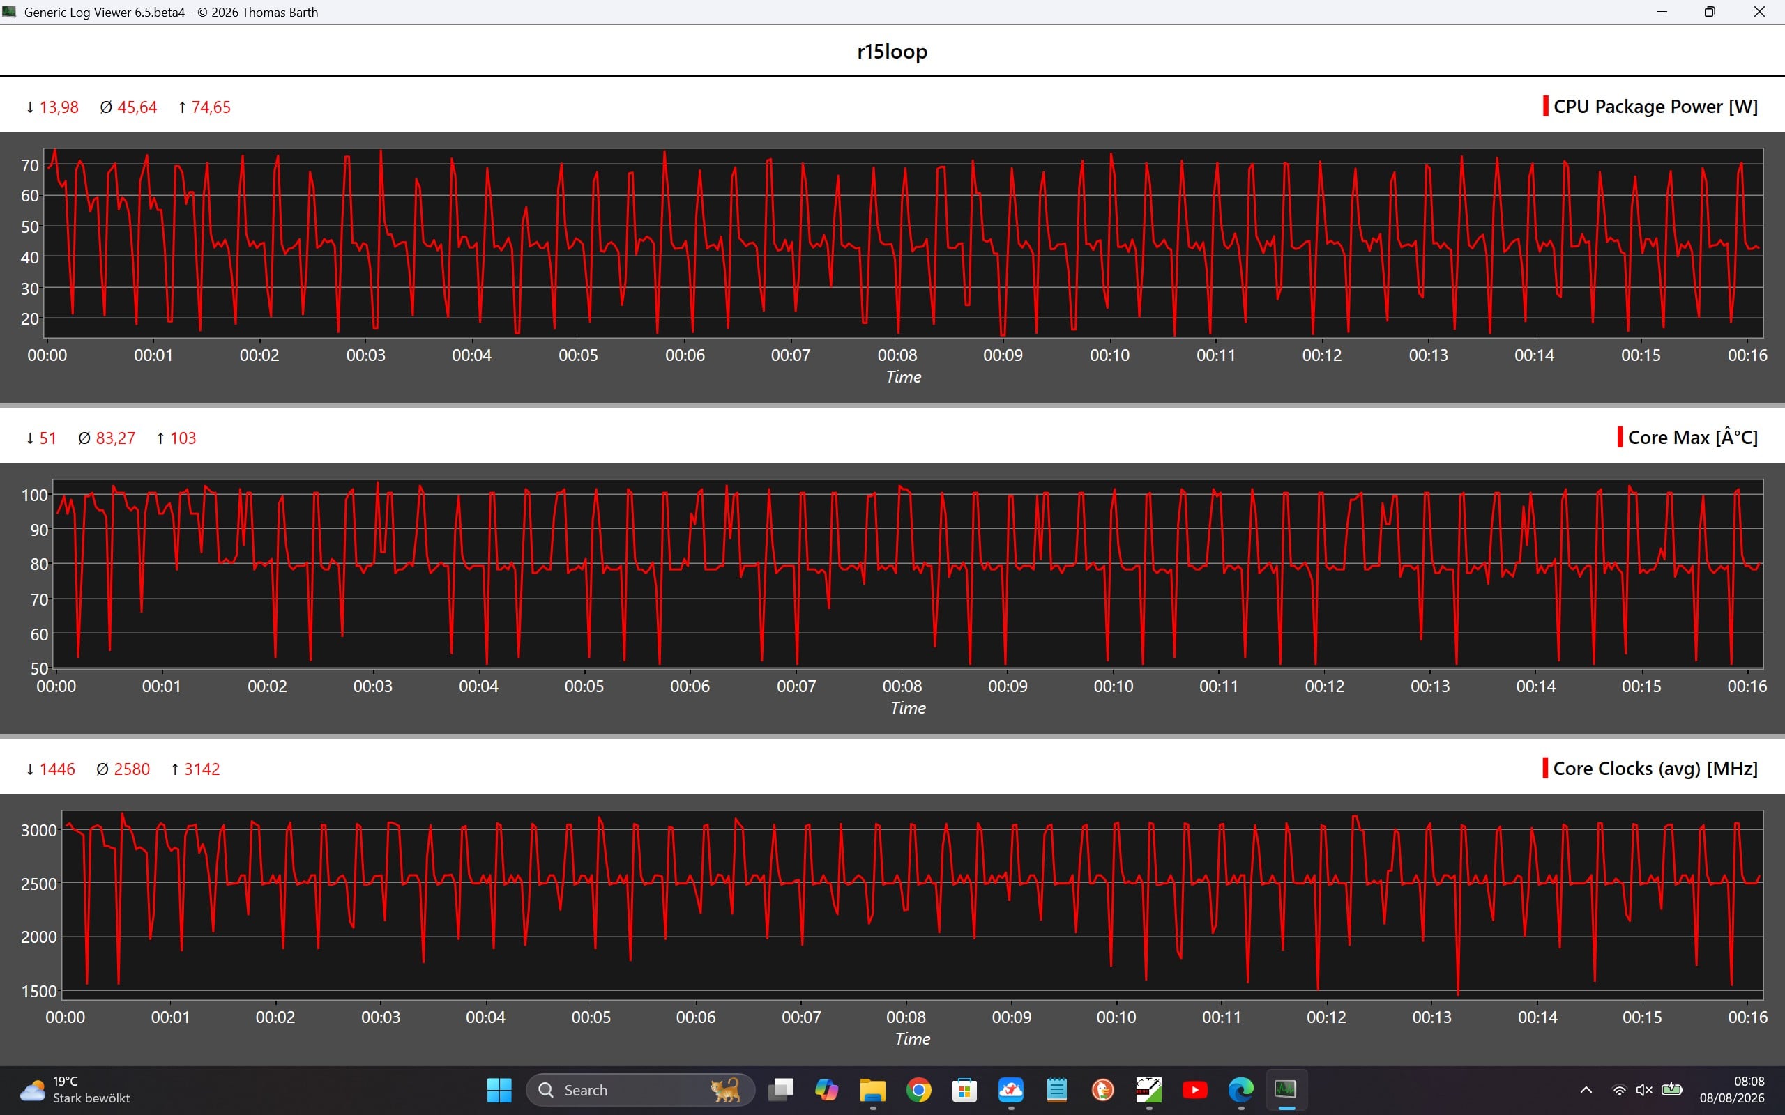Open Microsoft Edge from the taskbar
This screenshot has width=1785, height=1115.
pos(1240,1090)
